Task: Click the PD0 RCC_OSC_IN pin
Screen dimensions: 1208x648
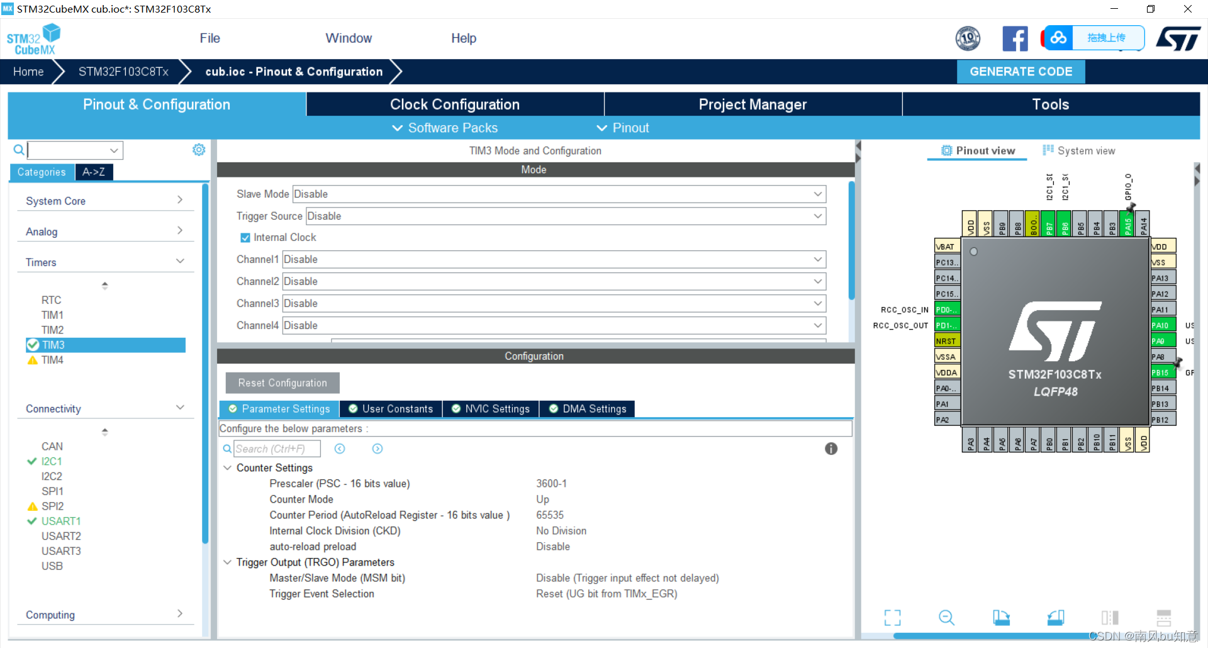Action: pos(947,310)
